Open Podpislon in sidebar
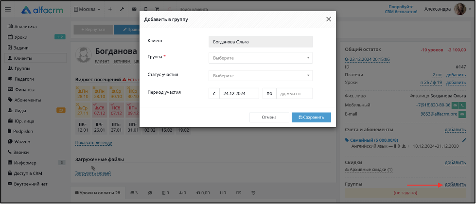 click(x=20, y=131)
